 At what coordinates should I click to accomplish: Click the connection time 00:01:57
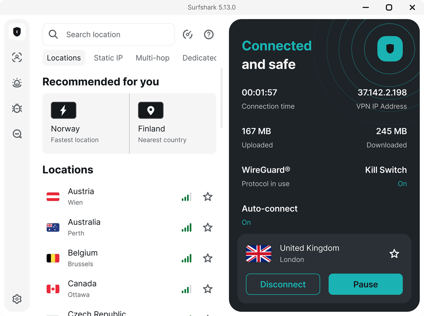coord(259,92)
